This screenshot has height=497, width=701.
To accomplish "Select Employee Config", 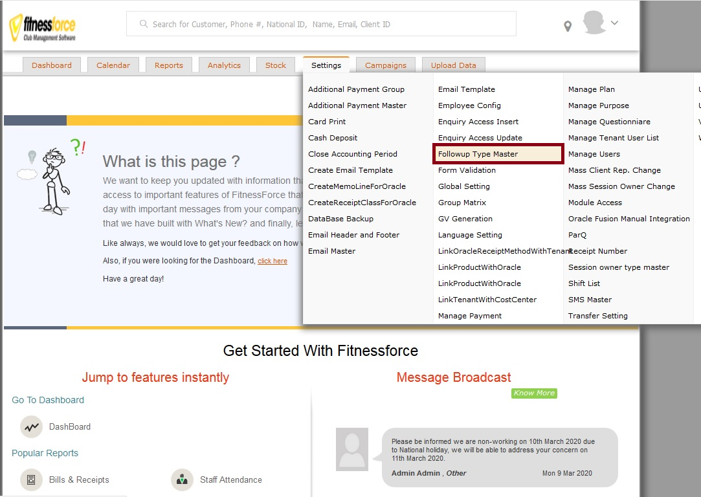I will click(469, 105).
